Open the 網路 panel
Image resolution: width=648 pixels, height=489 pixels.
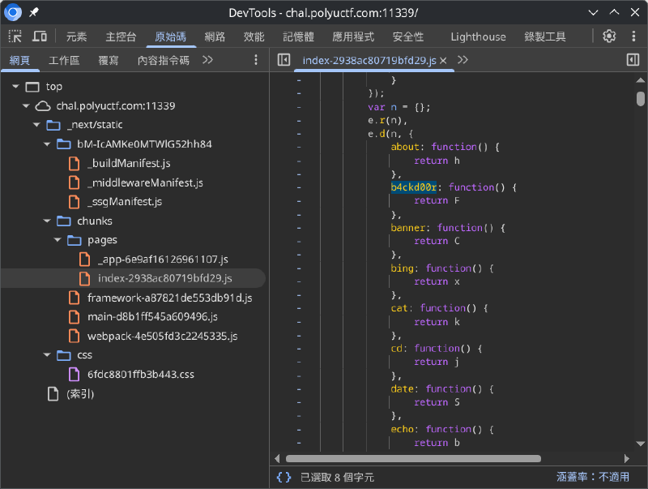[x=215, y=36]
